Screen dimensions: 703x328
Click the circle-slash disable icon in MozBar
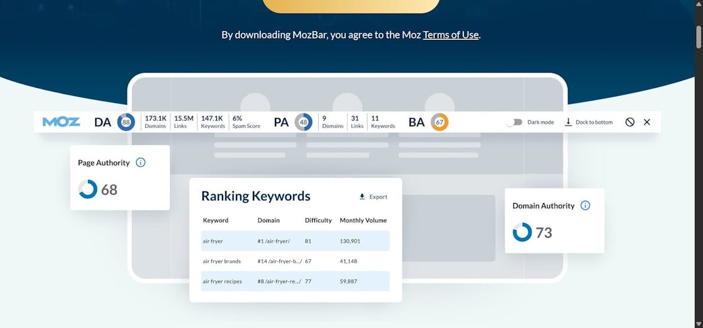click(x=630, y=122)
